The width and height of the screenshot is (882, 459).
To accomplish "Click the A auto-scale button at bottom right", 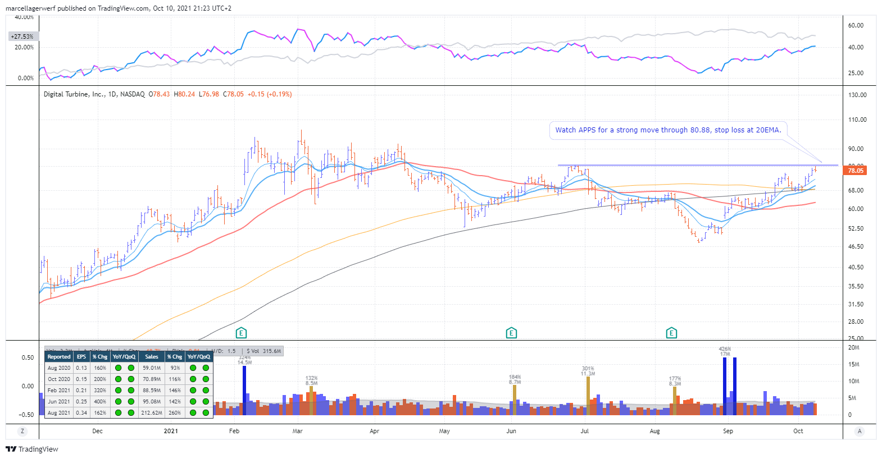I will click(x=860, y=431).
